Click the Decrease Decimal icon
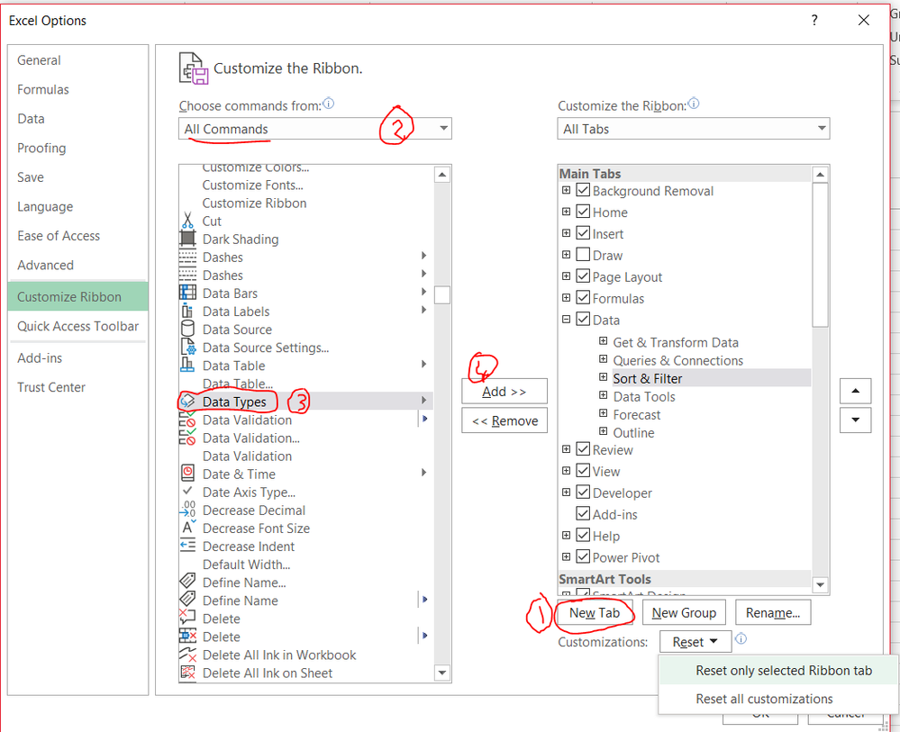 (x=187, y=510)
